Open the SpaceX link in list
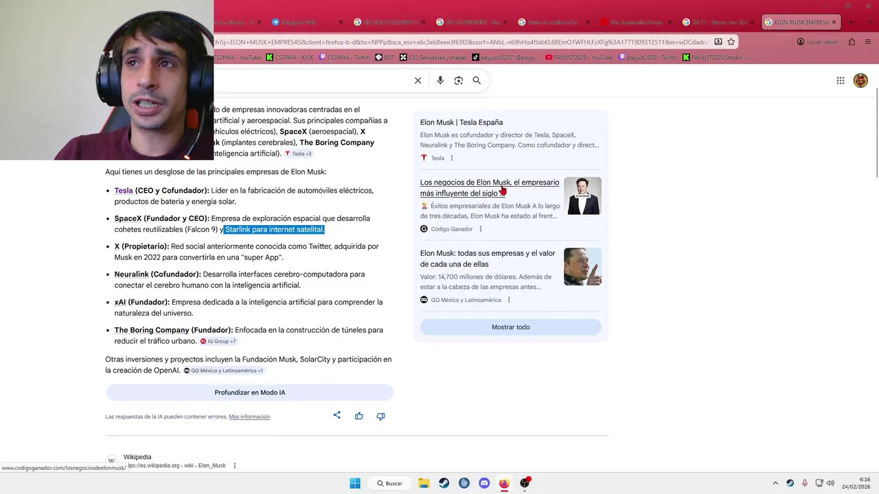 [128, 218]
